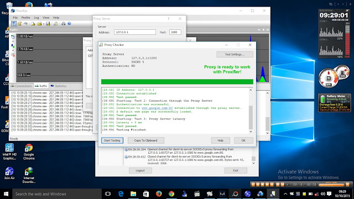Click the 'Ready' status bar text in Proxifier
Screen dimensions: 354x199
point(14,139)
